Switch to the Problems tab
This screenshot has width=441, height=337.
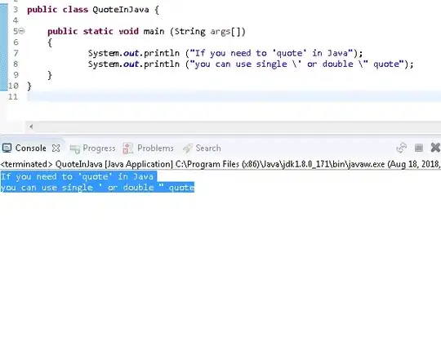click(155, 149)
